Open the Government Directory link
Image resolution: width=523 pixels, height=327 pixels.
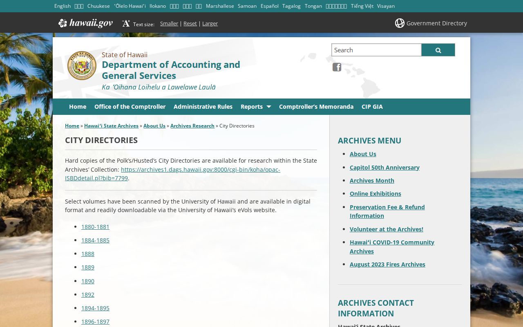437,23
